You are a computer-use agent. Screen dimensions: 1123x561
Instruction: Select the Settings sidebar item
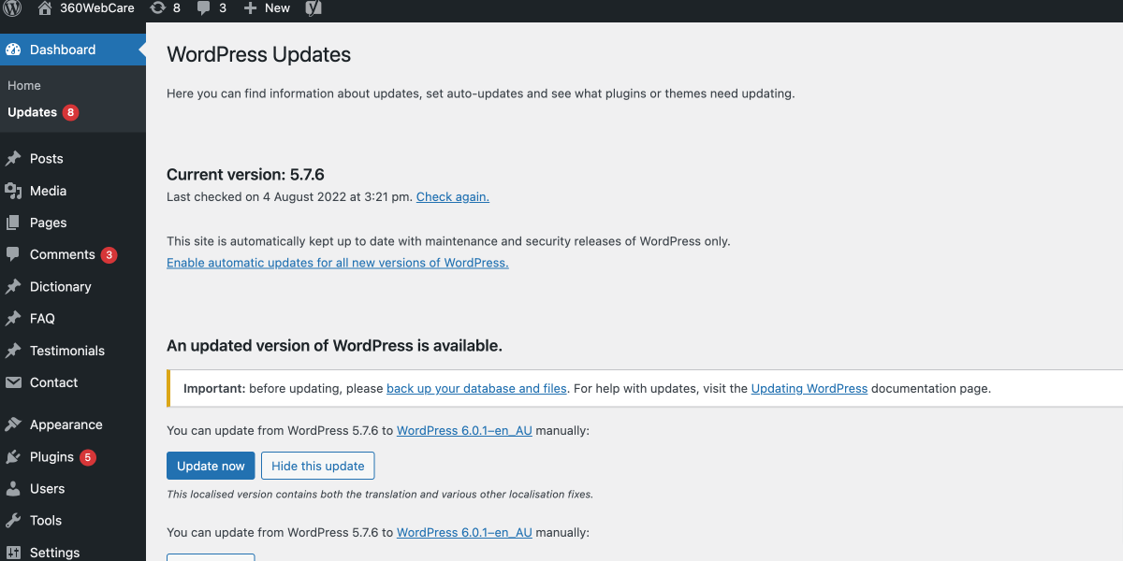click(52, 552)
